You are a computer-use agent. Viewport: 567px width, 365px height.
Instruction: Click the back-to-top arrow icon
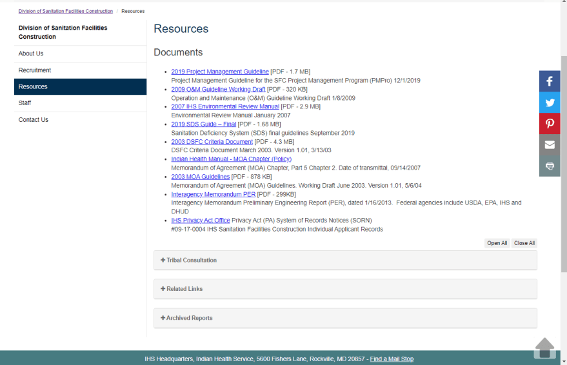544,348
